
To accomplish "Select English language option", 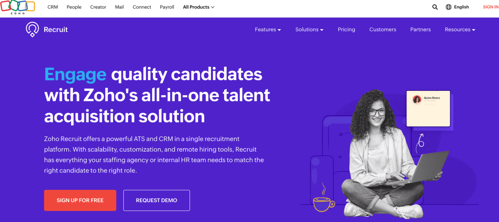I will click(461, 7).
